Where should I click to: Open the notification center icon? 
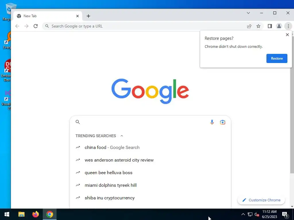point(285,214)
